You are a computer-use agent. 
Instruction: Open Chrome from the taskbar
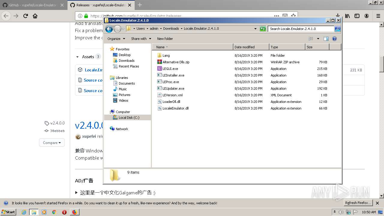(54, 212)
